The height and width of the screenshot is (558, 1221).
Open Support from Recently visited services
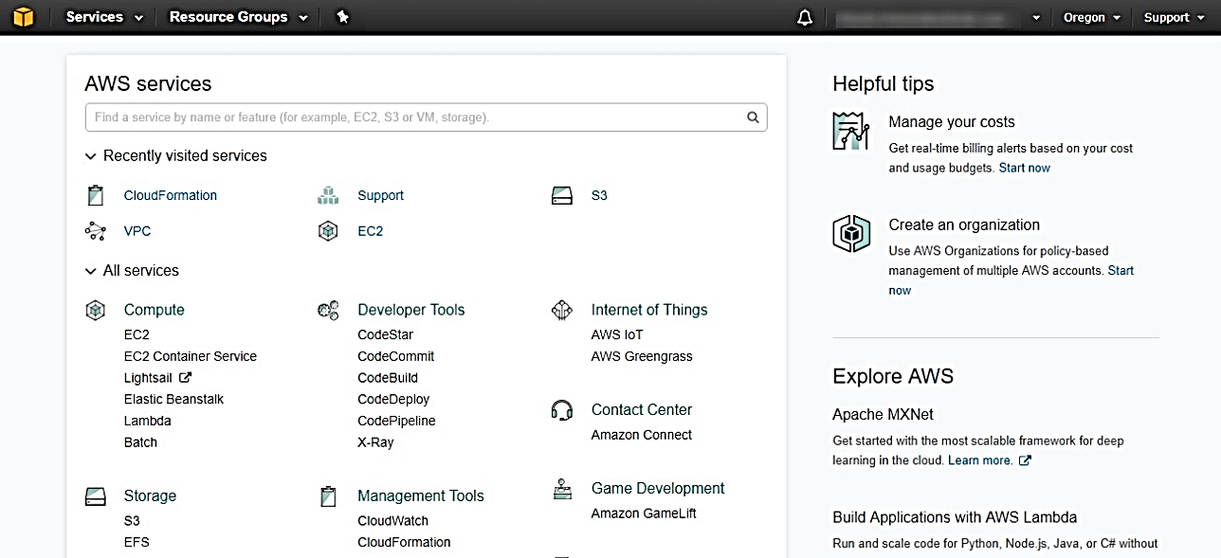coord(380,195)
